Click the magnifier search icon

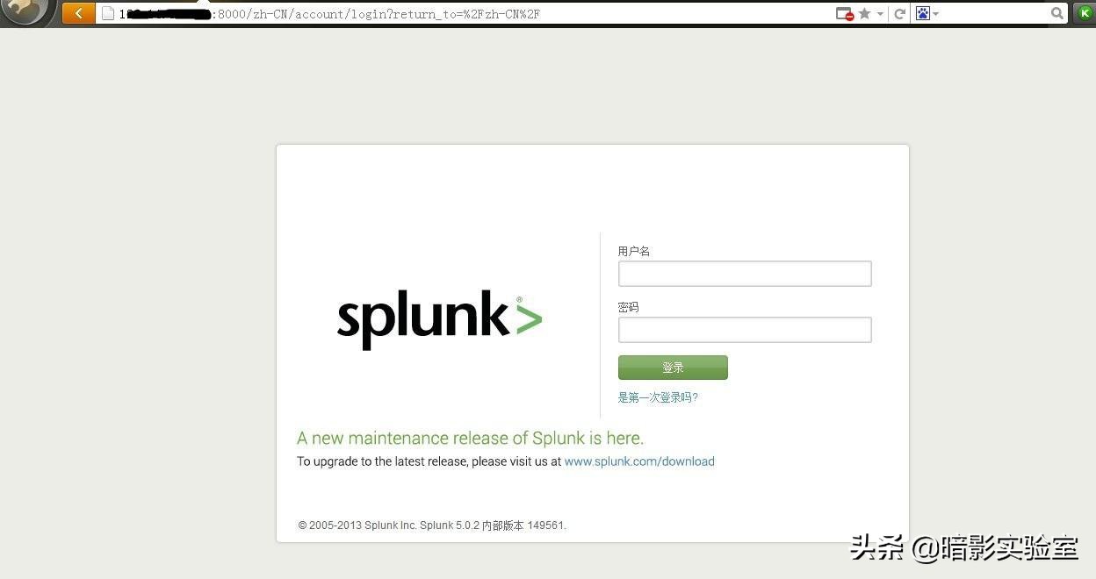(1057, 13)
